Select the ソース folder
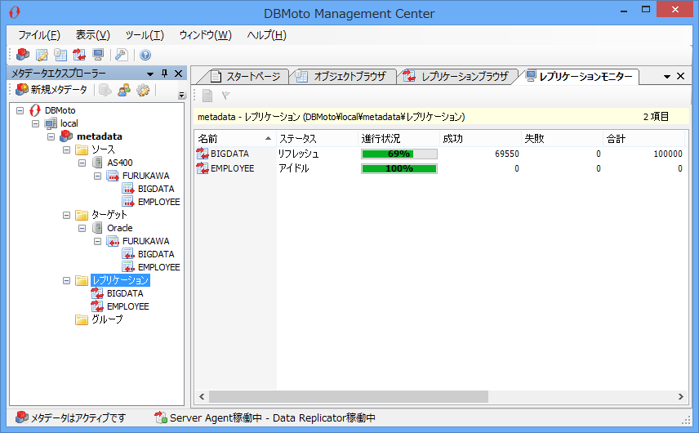Screen dimensions: 699x433 (103, 150)
